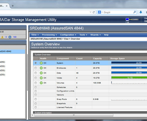Open the Tools dropdown menu
Screen dimensions: 147x121
pyautogui.click(x=83, y=35)
